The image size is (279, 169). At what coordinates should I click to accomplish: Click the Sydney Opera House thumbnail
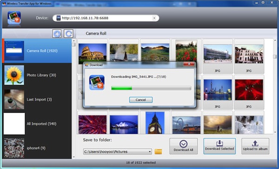pyautogui.click(x=124, y=125)
